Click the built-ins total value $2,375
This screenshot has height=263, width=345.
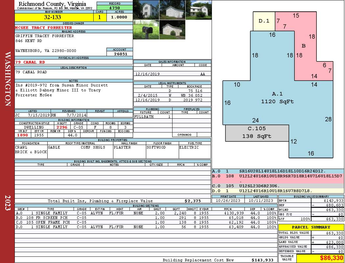point(193,201)
